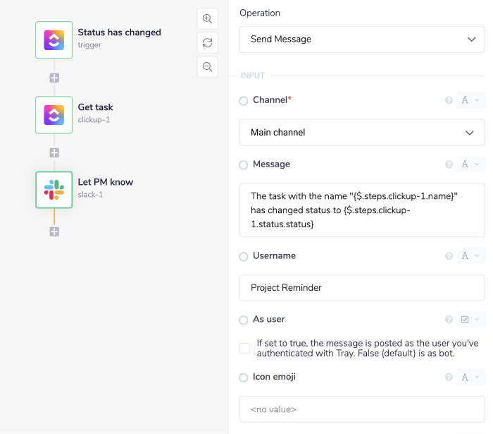493x434 pixels.
Task: Click the reset view refresh icon
Action: pyautogui.click(x=207, y=43)
